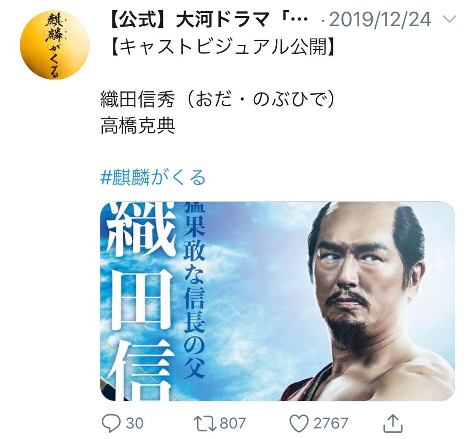The image size is (470, 439).
Task: View the 807 retweets count
Action: click(233, 423)
